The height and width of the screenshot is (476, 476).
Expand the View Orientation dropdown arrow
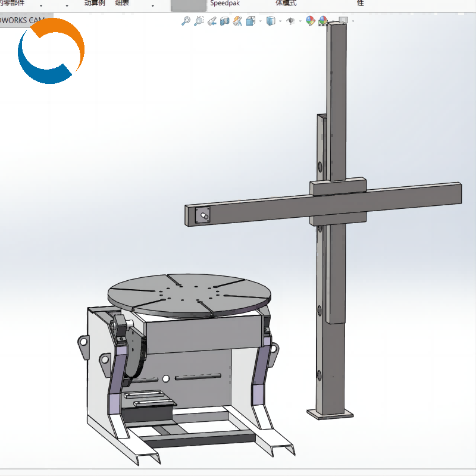coord(259,22)
